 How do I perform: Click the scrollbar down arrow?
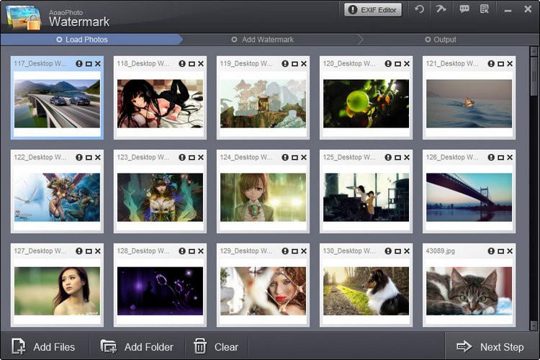[534, 325]
